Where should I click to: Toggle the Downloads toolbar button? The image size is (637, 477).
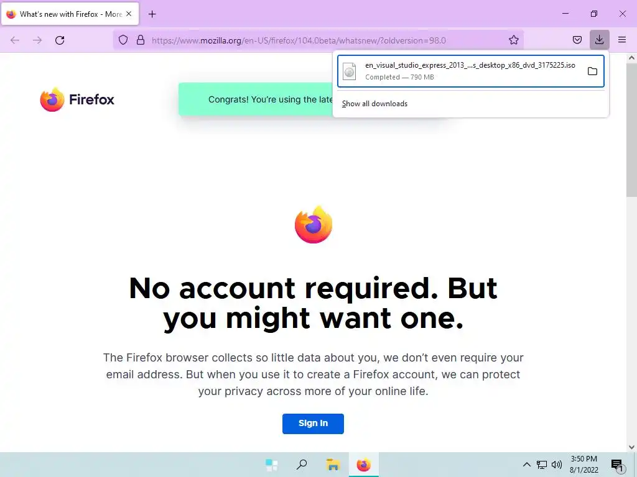(x=599, y=40)
